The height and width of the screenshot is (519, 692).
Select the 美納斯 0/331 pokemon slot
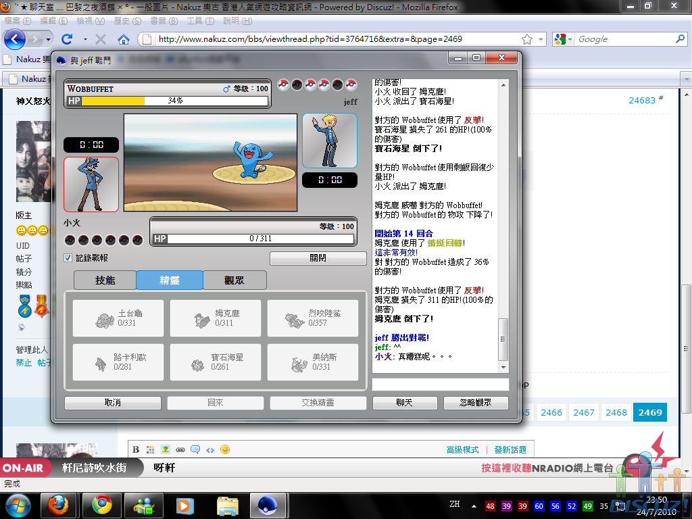[x=313, y=362]
